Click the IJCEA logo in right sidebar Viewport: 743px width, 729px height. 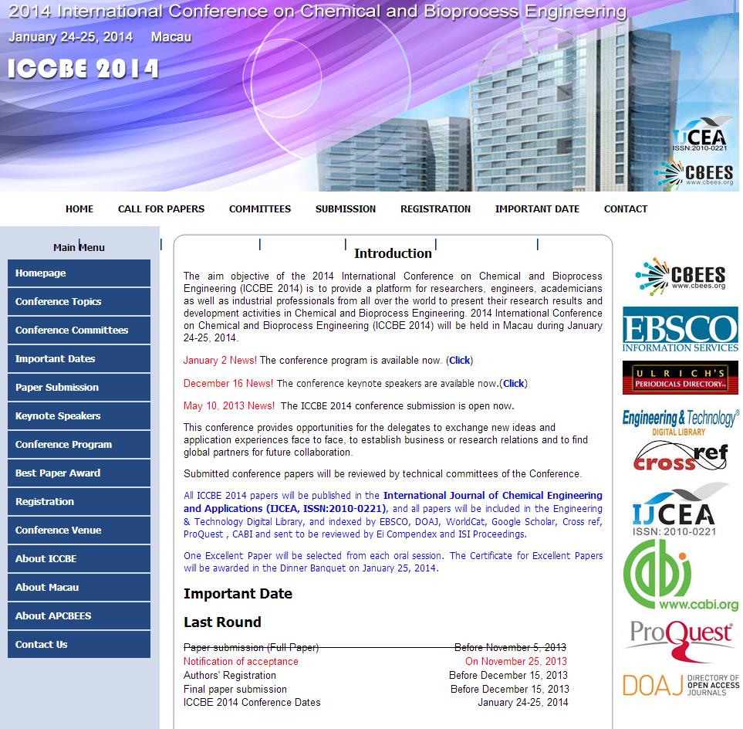coord(680,510)
